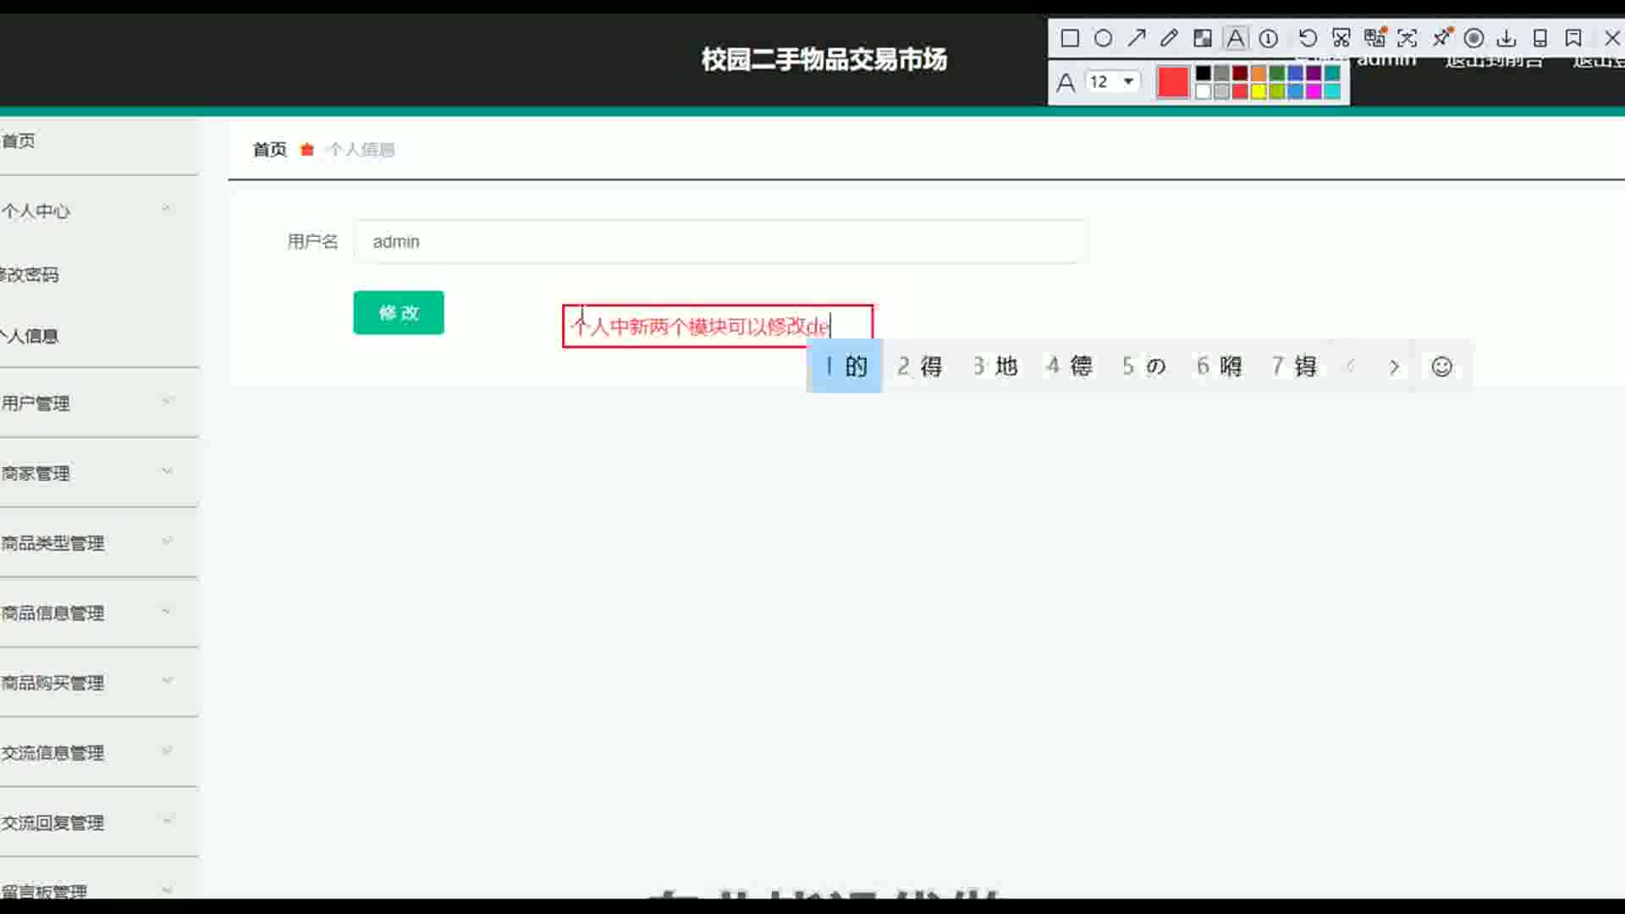This screenshot has height=914, width=1625.
Task: Undo the last annotation
Action: [x=1308, y=38]
